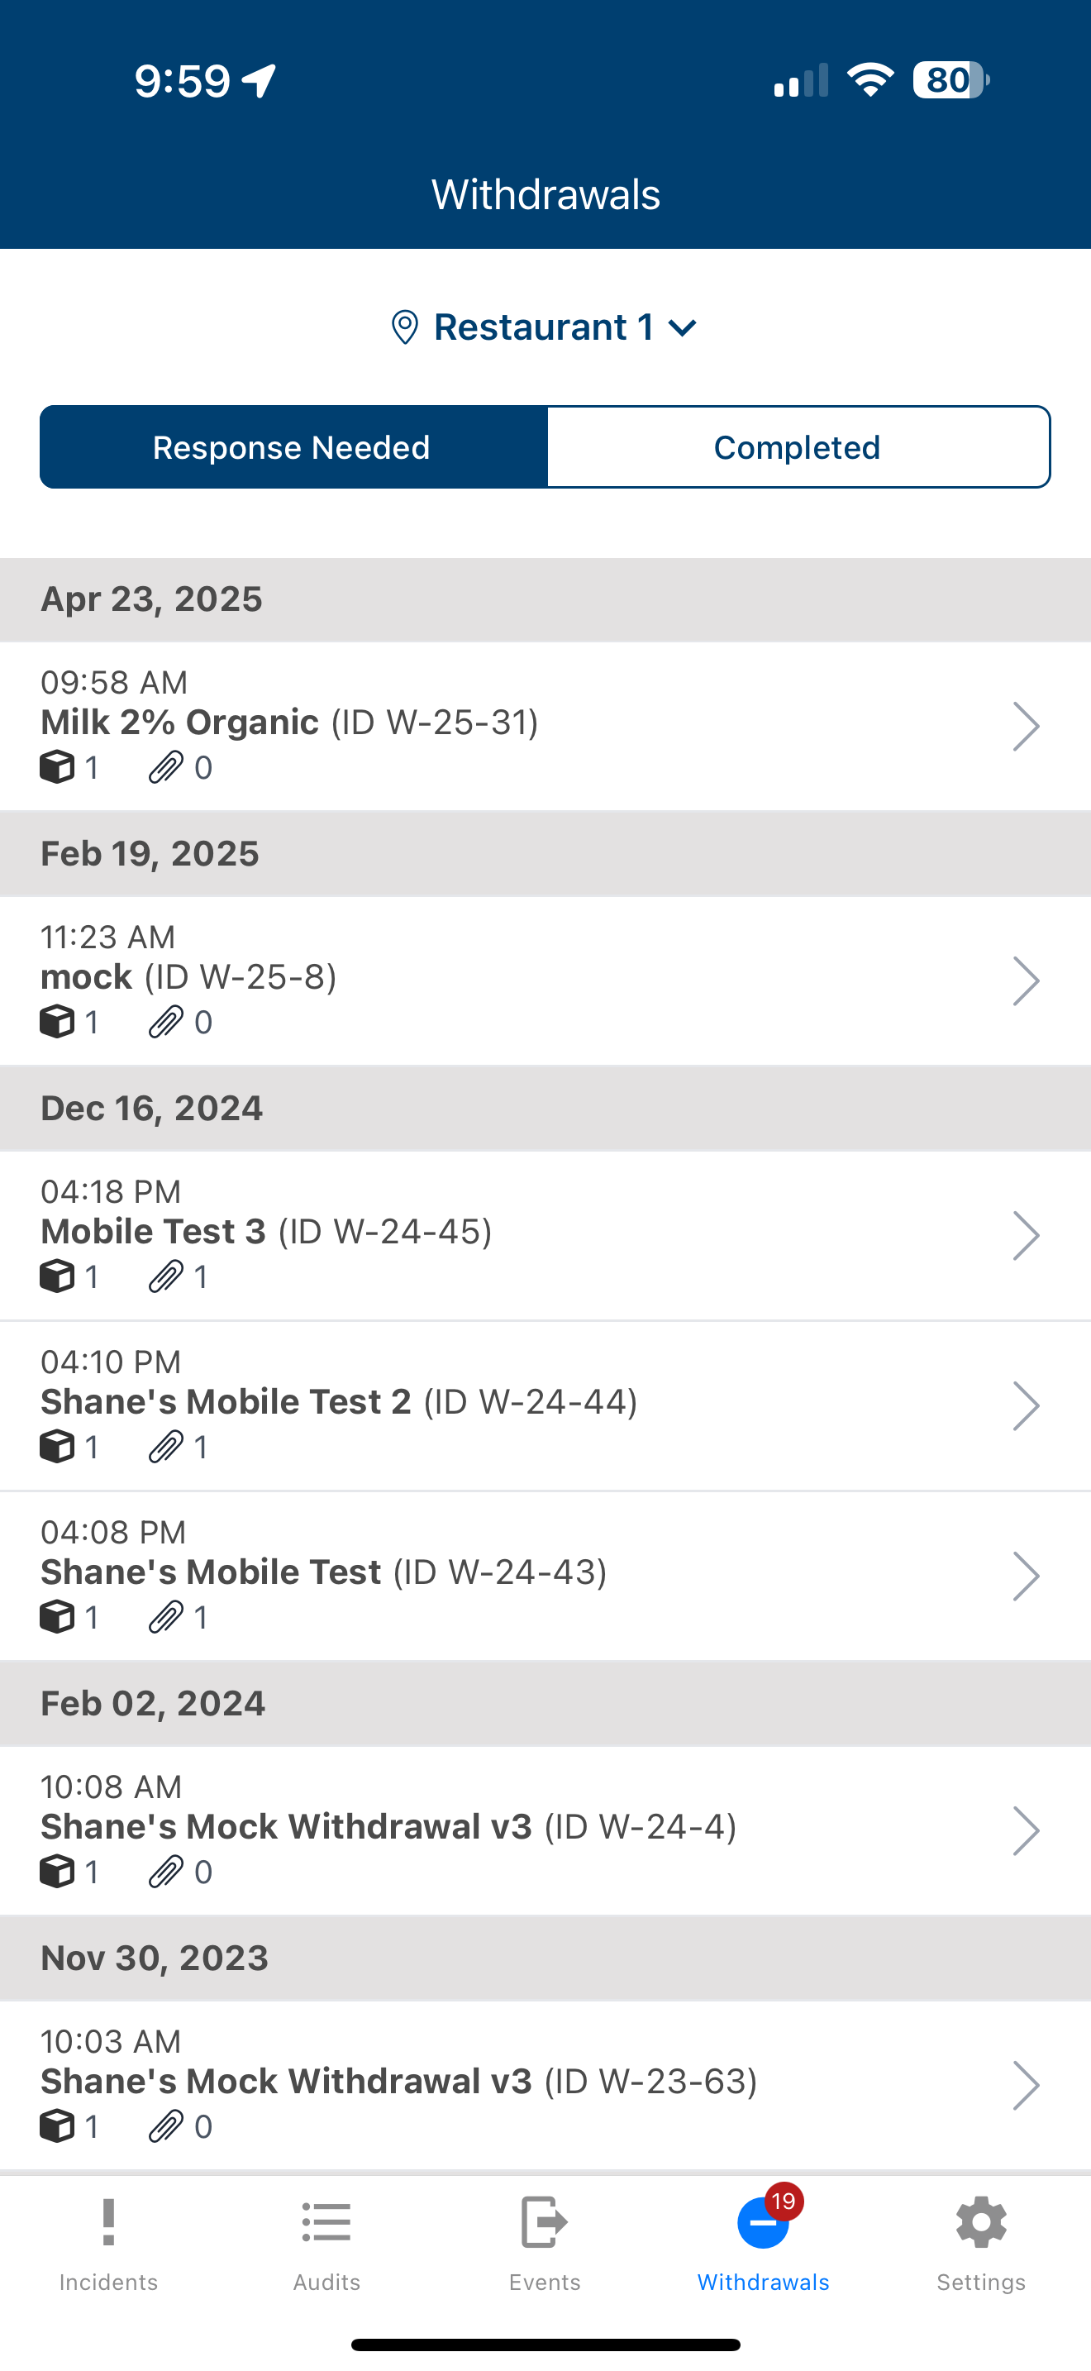This screenshot has width=1091, height=2371.
Task: Open the Audits list icon
Action: click(326, 2223)
